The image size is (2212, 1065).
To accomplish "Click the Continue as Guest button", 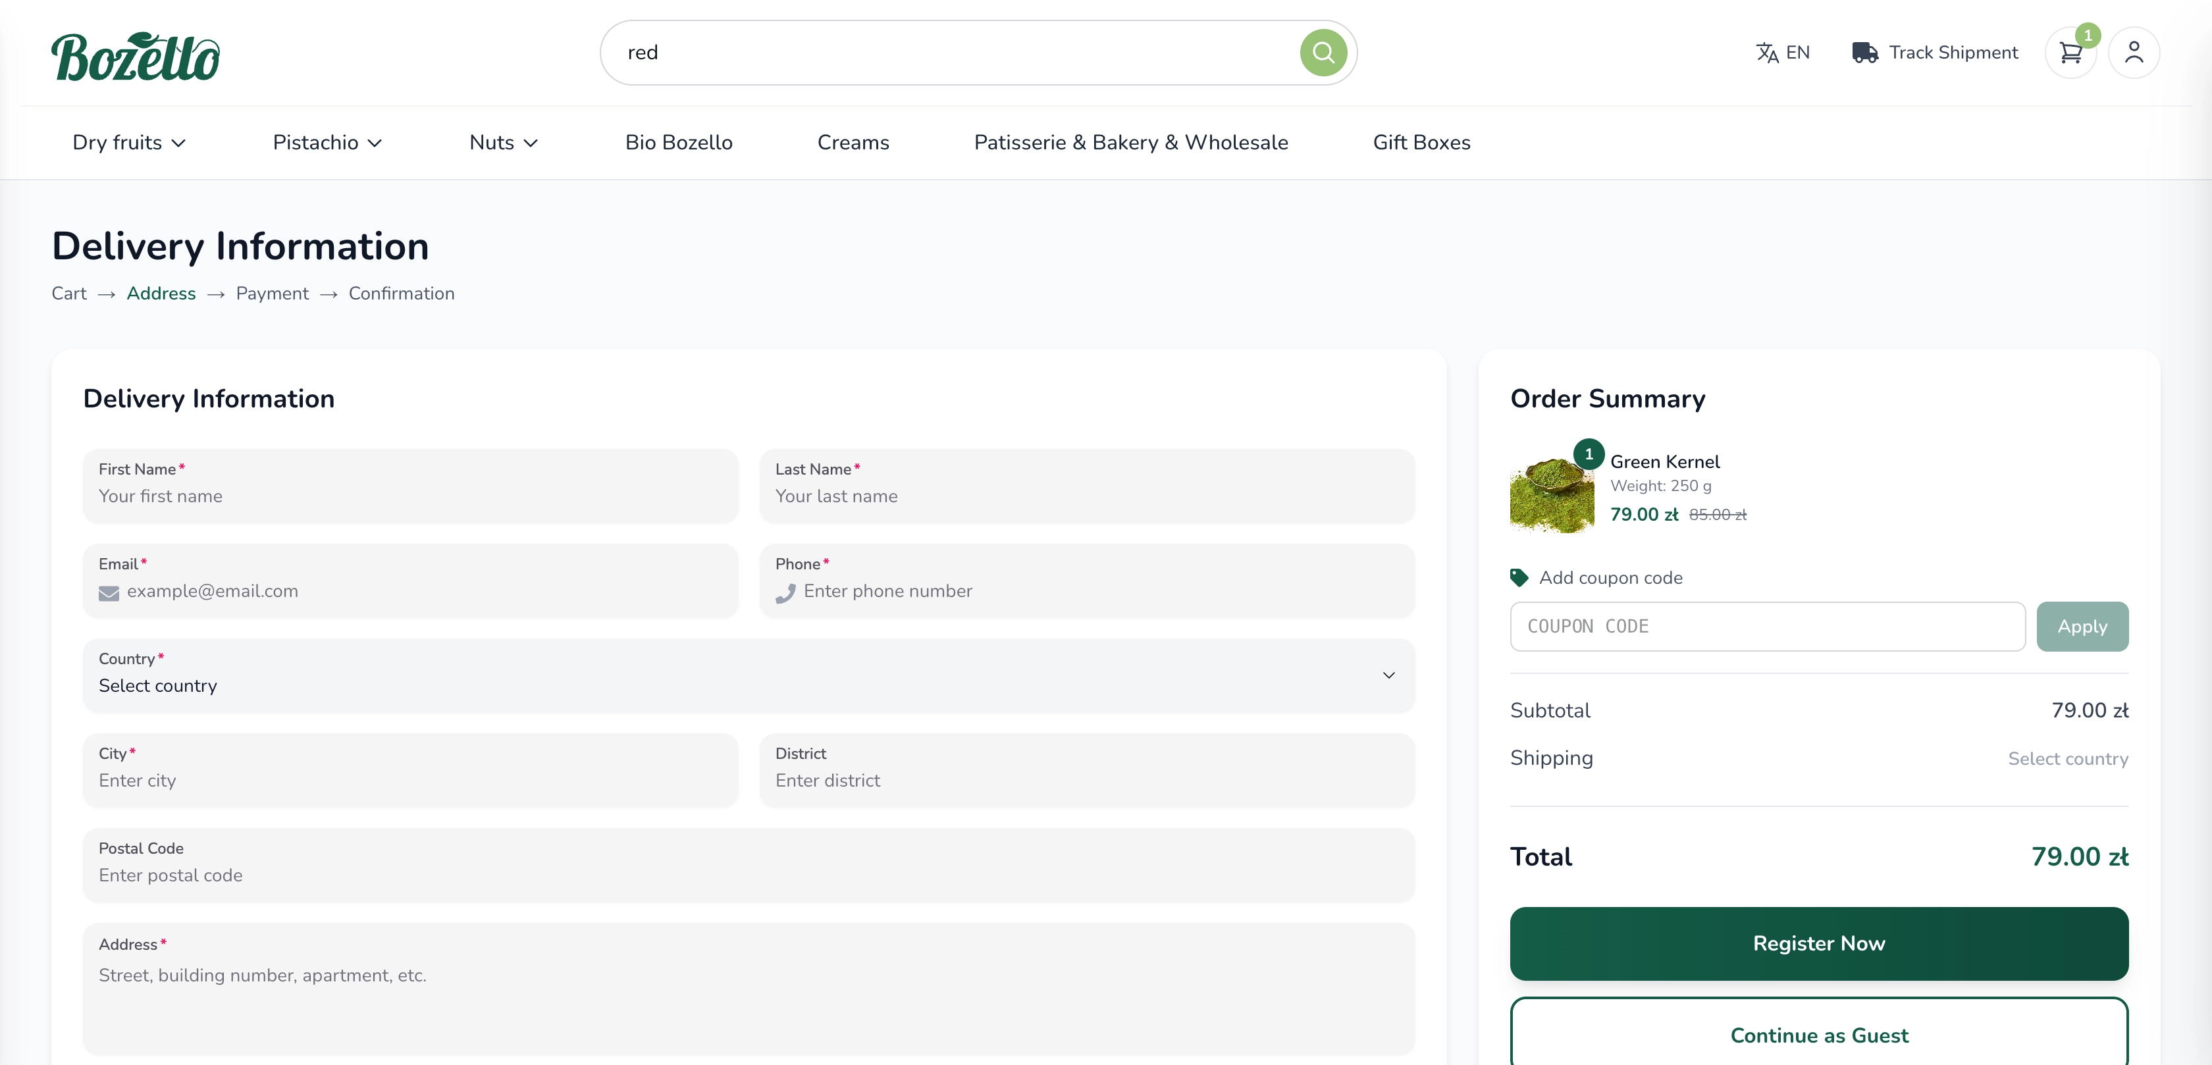I will pyautogui.click(x=1818, y=1035).
